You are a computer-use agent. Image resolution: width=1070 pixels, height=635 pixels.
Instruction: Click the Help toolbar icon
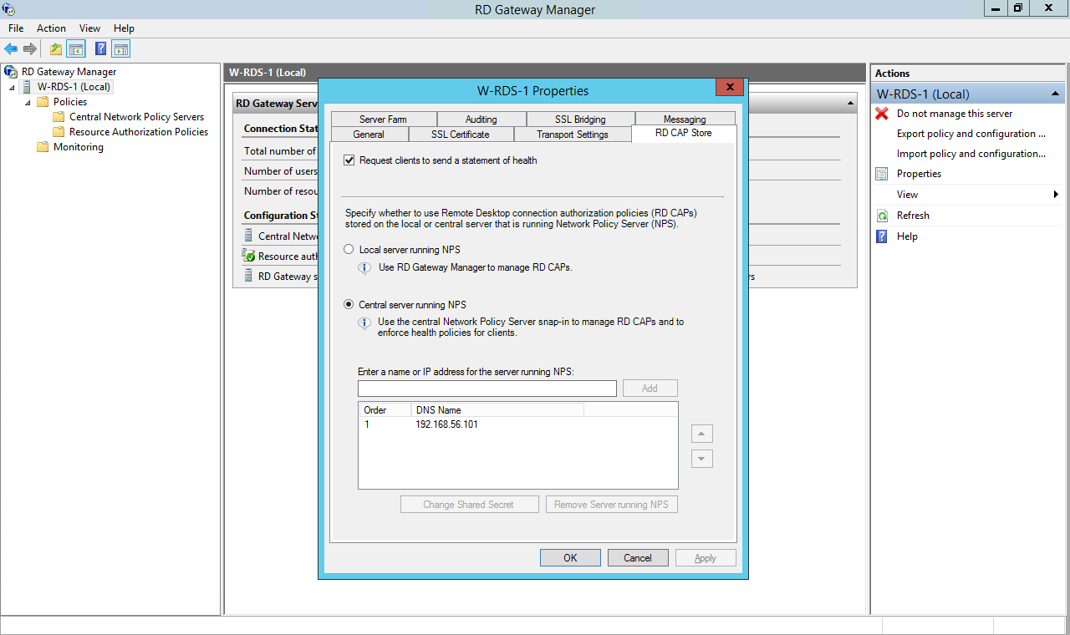(100, 48)
